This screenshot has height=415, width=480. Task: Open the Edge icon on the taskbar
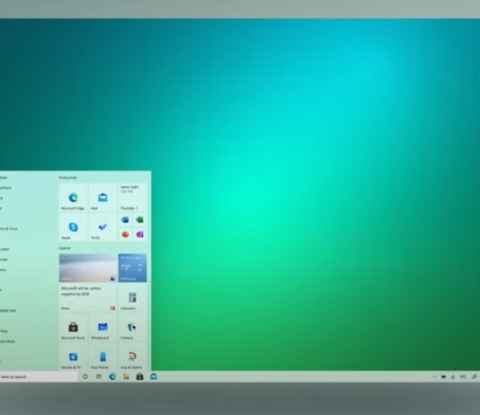click(112, 376)
